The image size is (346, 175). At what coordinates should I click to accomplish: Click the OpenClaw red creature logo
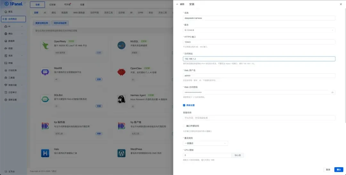[x=121, y=72]
